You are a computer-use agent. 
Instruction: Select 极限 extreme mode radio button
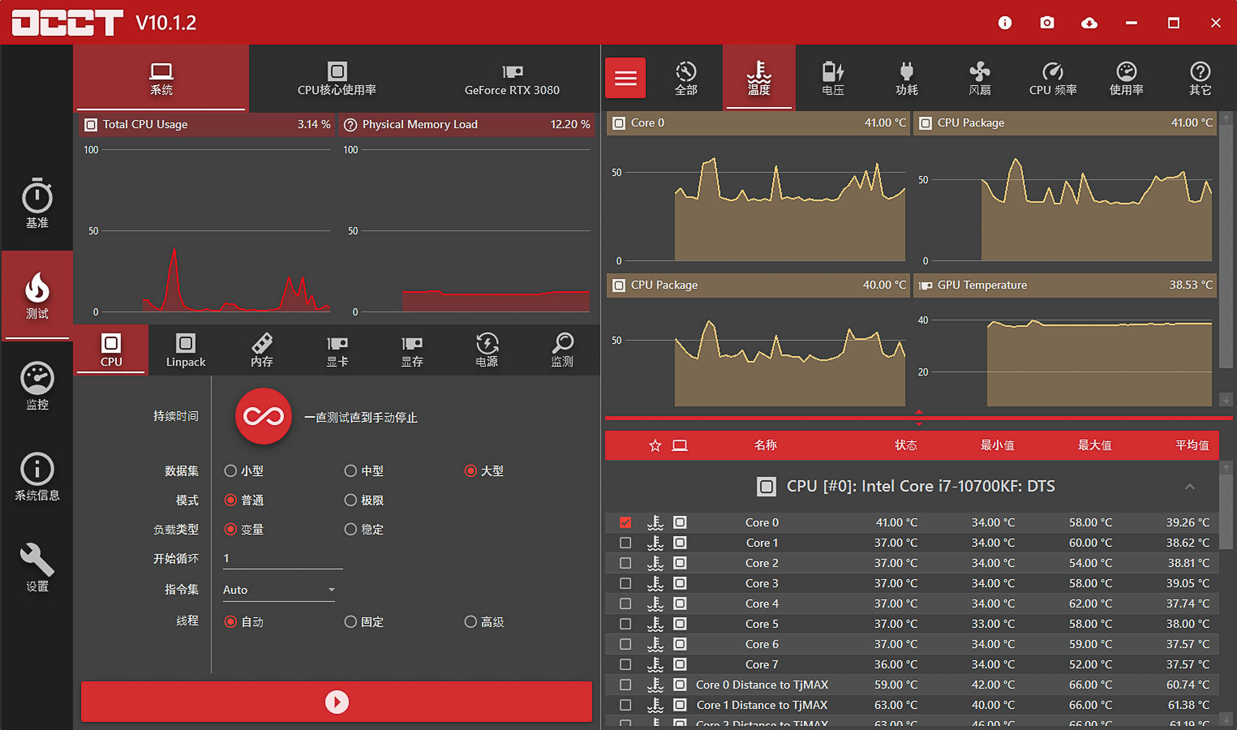pos(350,500)
